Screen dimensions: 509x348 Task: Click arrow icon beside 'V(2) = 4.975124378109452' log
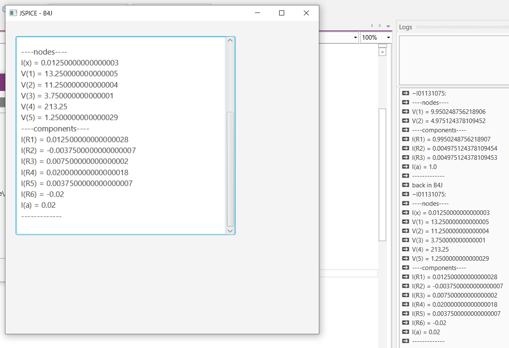coord(405,121)
